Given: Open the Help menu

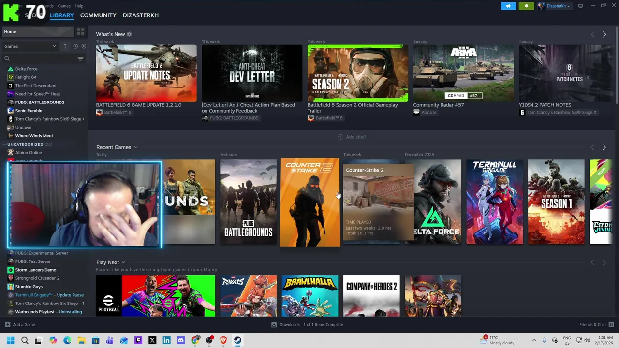Looking at the screenshot, I should tap(79, 6).
